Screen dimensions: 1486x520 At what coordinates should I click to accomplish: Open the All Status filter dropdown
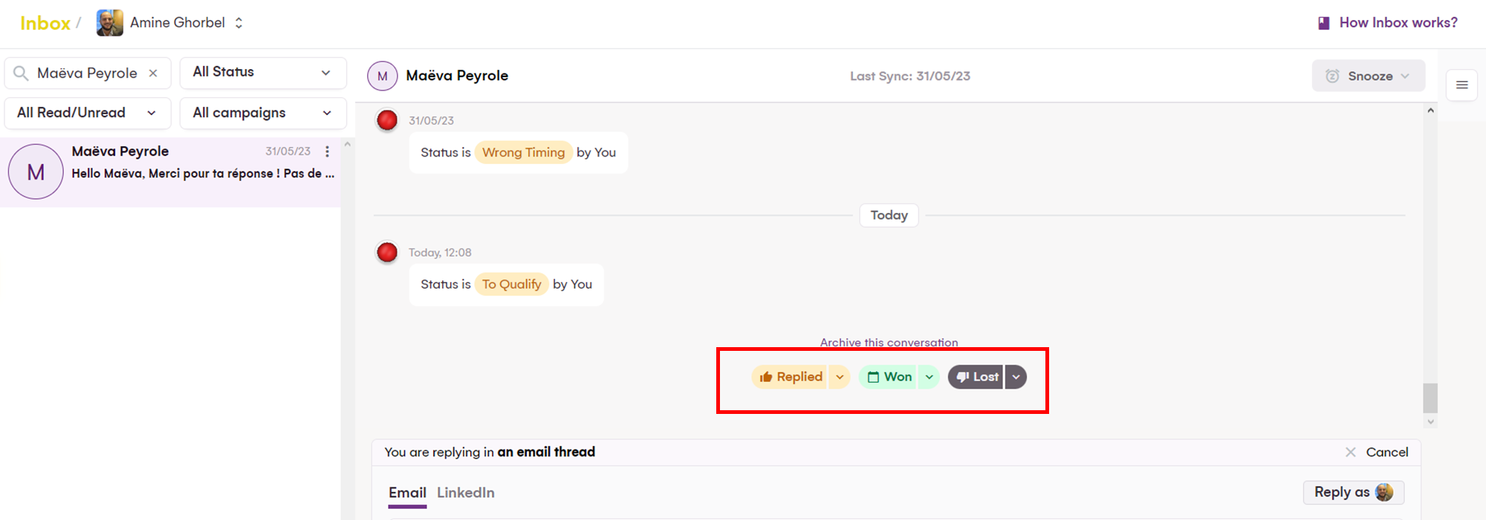tap(263, 72)
